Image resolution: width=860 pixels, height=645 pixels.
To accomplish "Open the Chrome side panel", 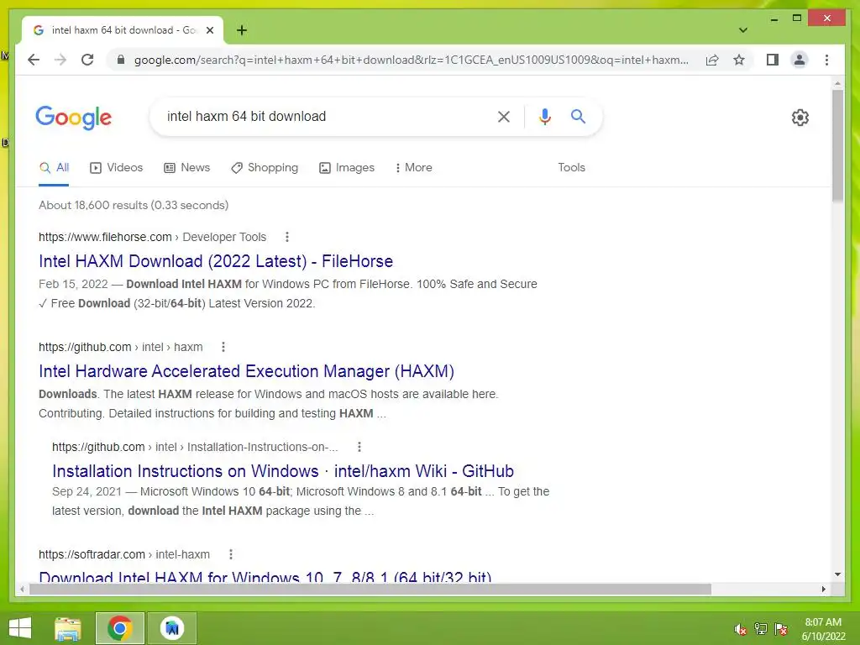I will pos(773,60).
